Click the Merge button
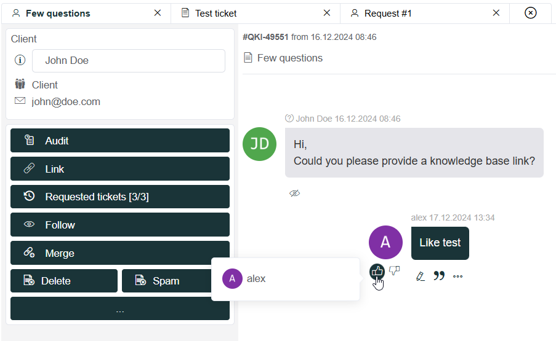 coord(120,253)
